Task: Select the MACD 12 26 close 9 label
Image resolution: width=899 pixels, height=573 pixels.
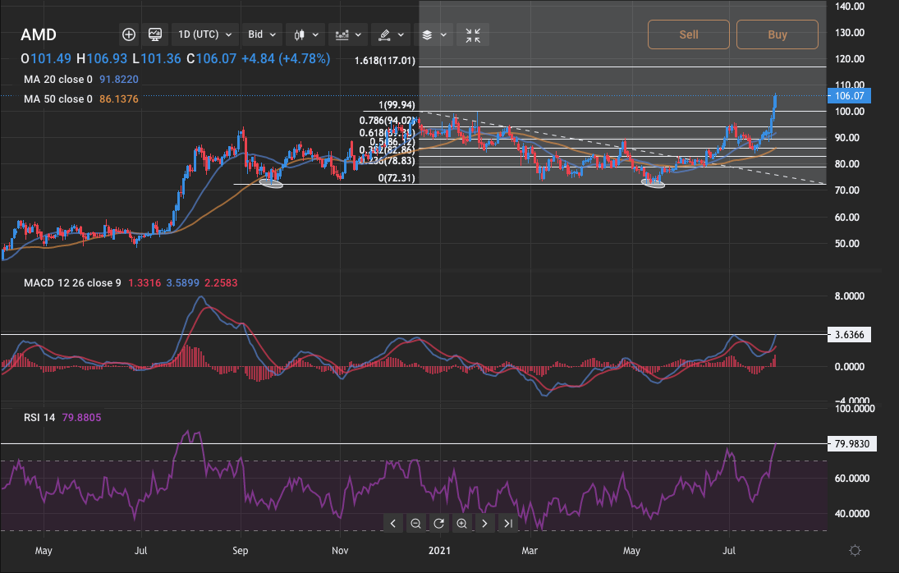Action: pos(72,282)
